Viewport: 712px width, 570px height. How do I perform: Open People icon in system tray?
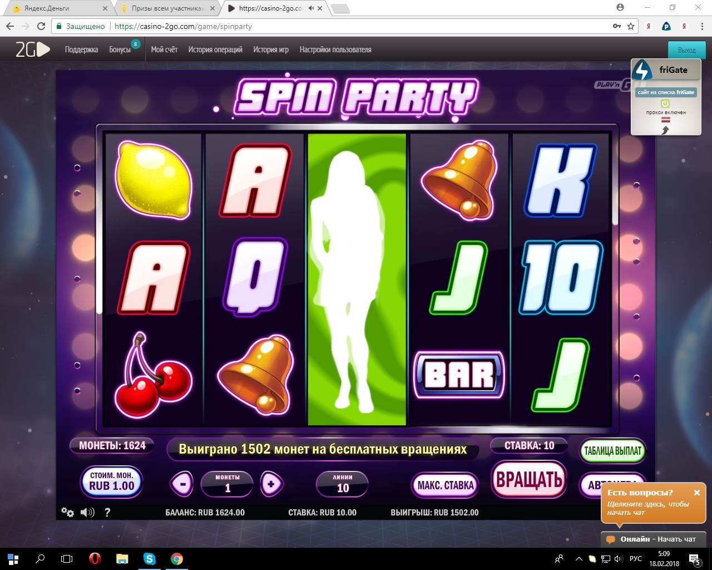click(x=559, y=559)
